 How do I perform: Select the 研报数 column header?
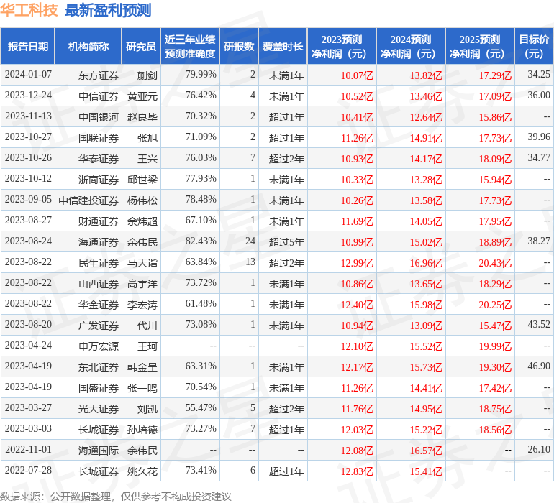point(239,46)
